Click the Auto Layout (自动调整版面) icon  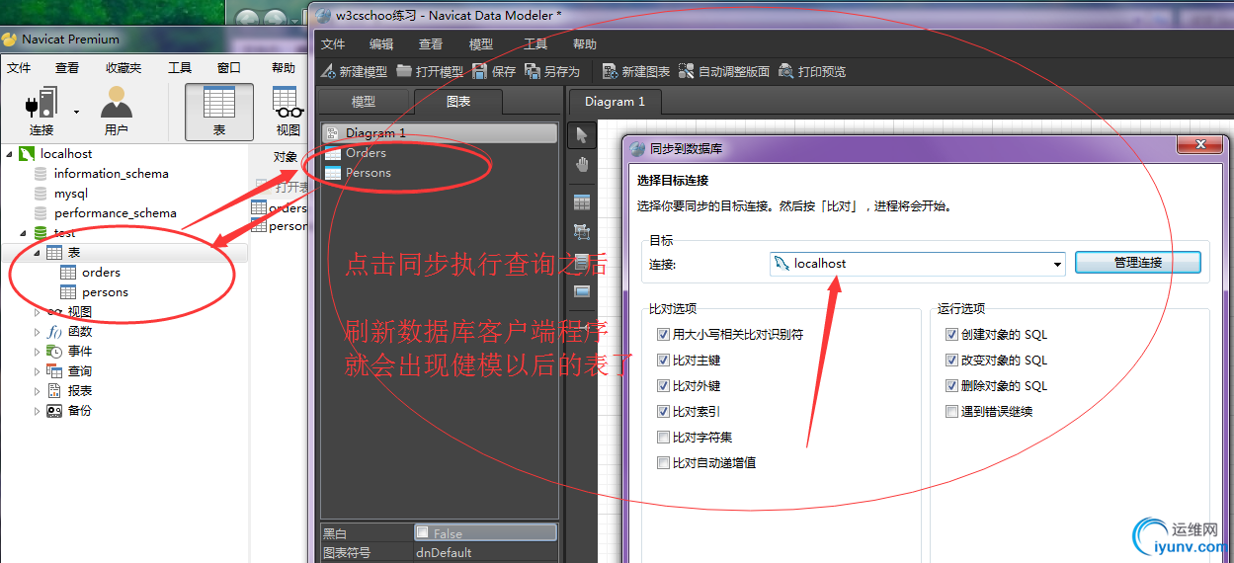(x=687, y=71)
